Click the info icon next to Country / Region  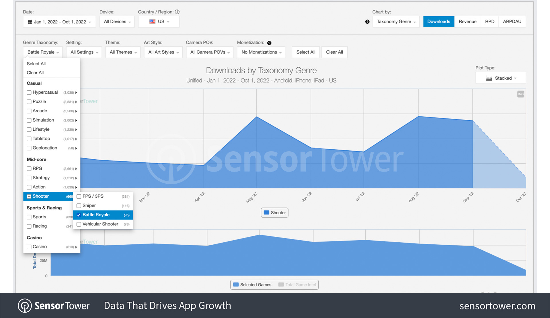177,12
